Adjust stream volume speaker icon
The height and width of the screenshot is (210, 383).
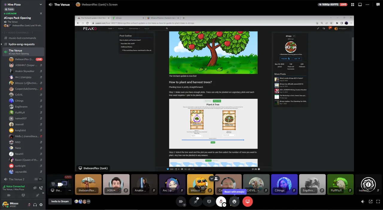[x=363, y=202]
